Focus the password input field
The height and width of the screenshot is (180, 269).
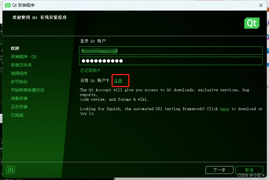[x=171, y=61]
